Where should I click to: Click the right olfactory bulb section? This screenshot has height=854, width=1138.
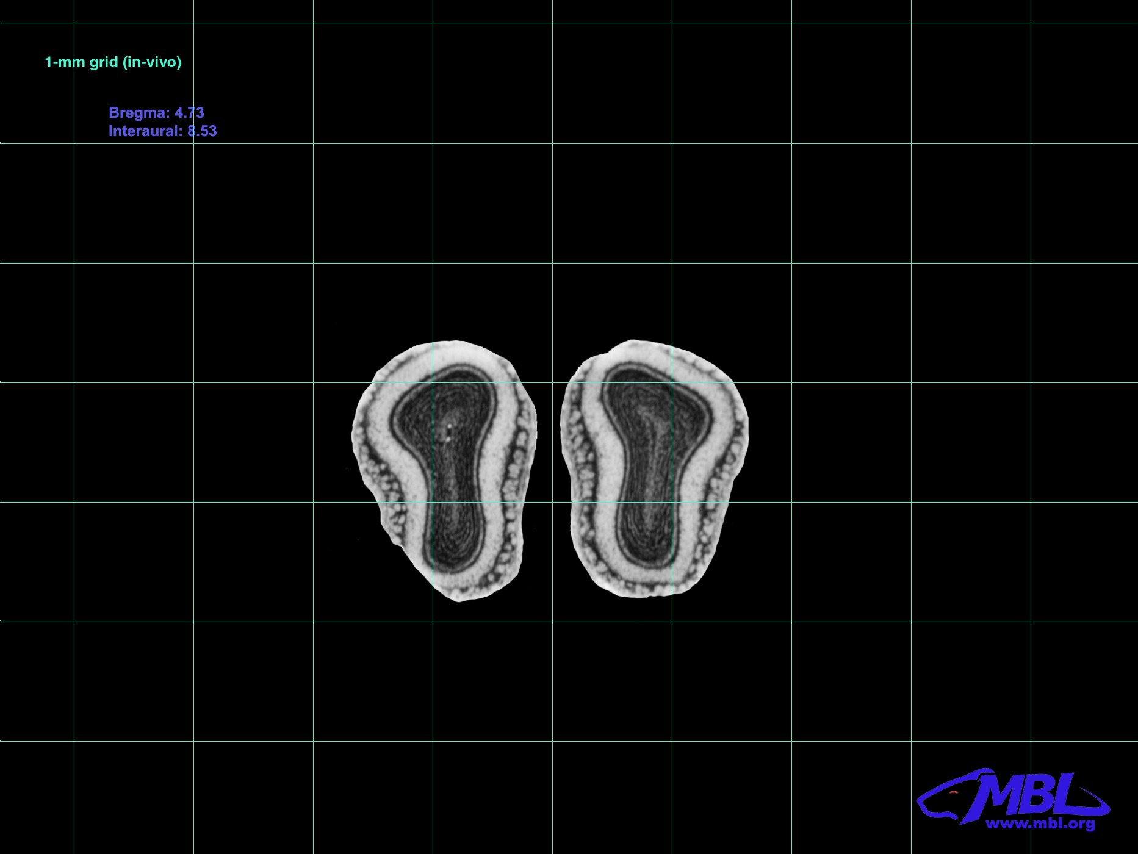tap(654, 468)
